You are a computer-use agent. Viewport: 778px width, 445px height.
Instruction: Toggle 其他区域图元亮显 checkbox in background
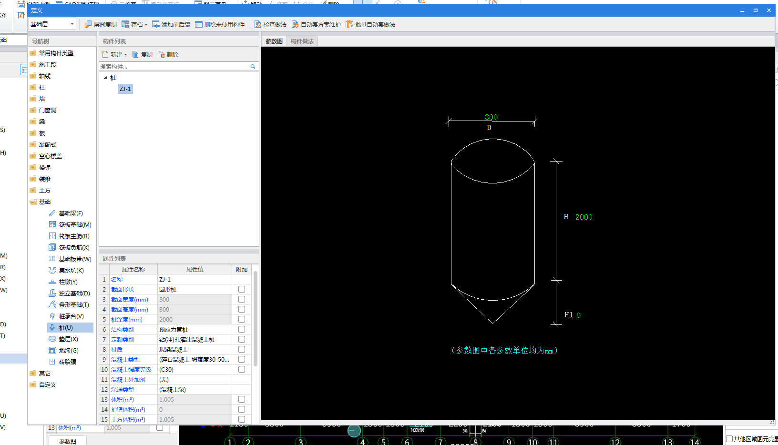pos(729,439)
